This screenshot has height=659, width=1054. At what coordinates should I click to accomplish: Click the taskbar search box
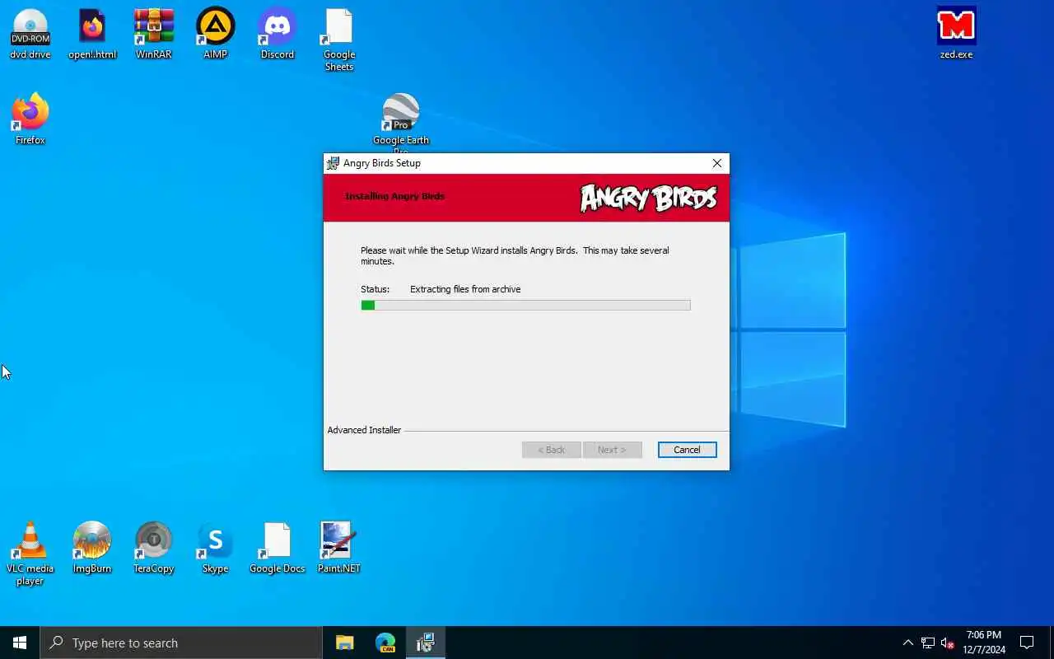point(181,643)
